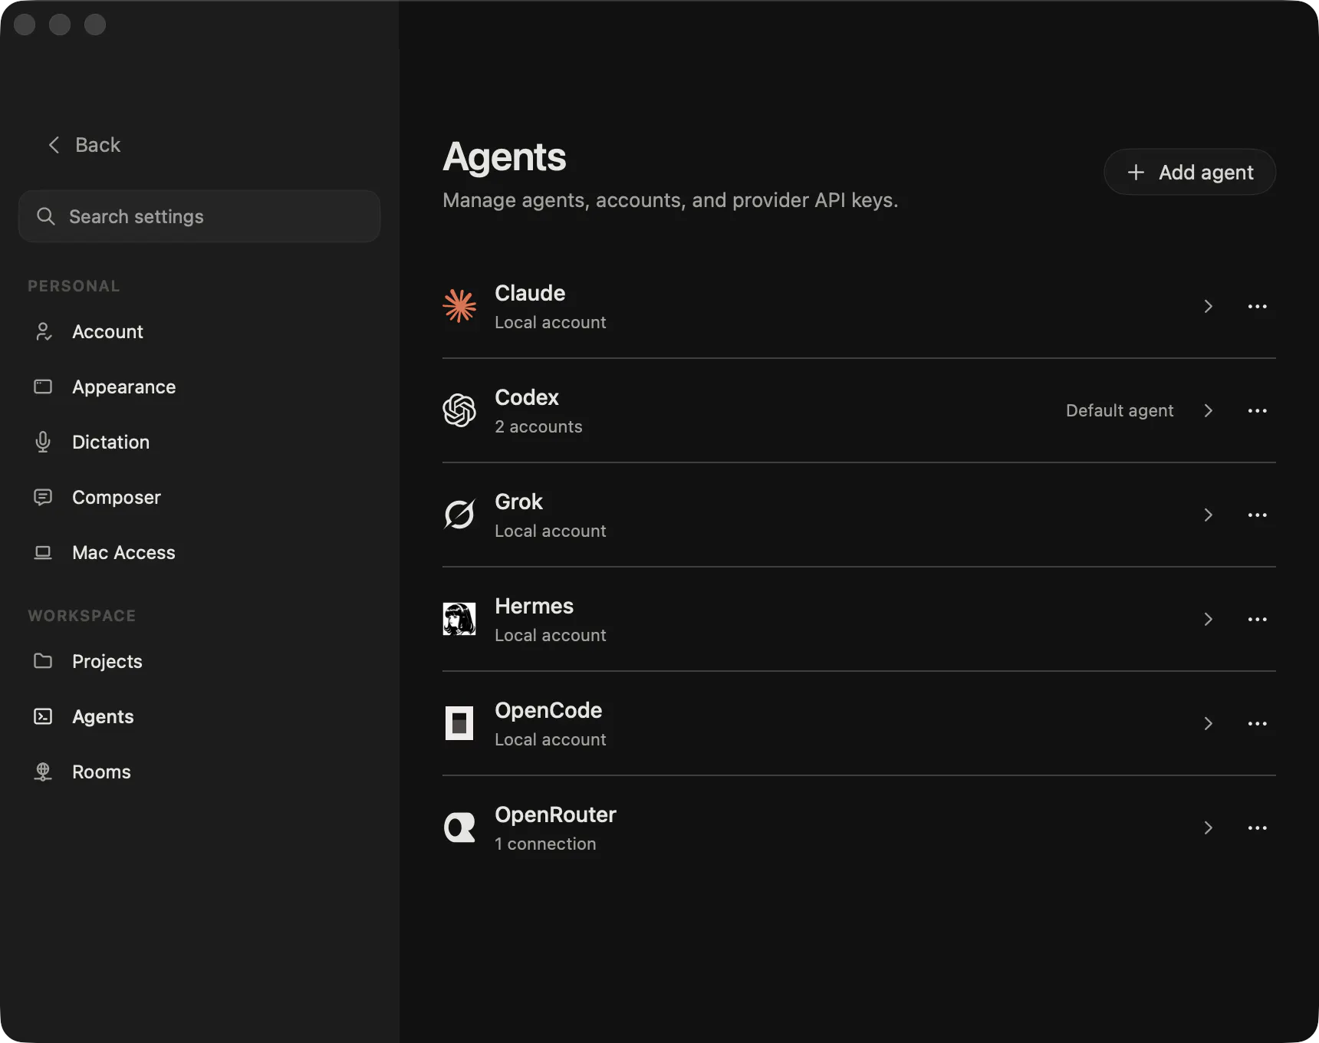Click the plus icon in Add agent

[1136, 173]
